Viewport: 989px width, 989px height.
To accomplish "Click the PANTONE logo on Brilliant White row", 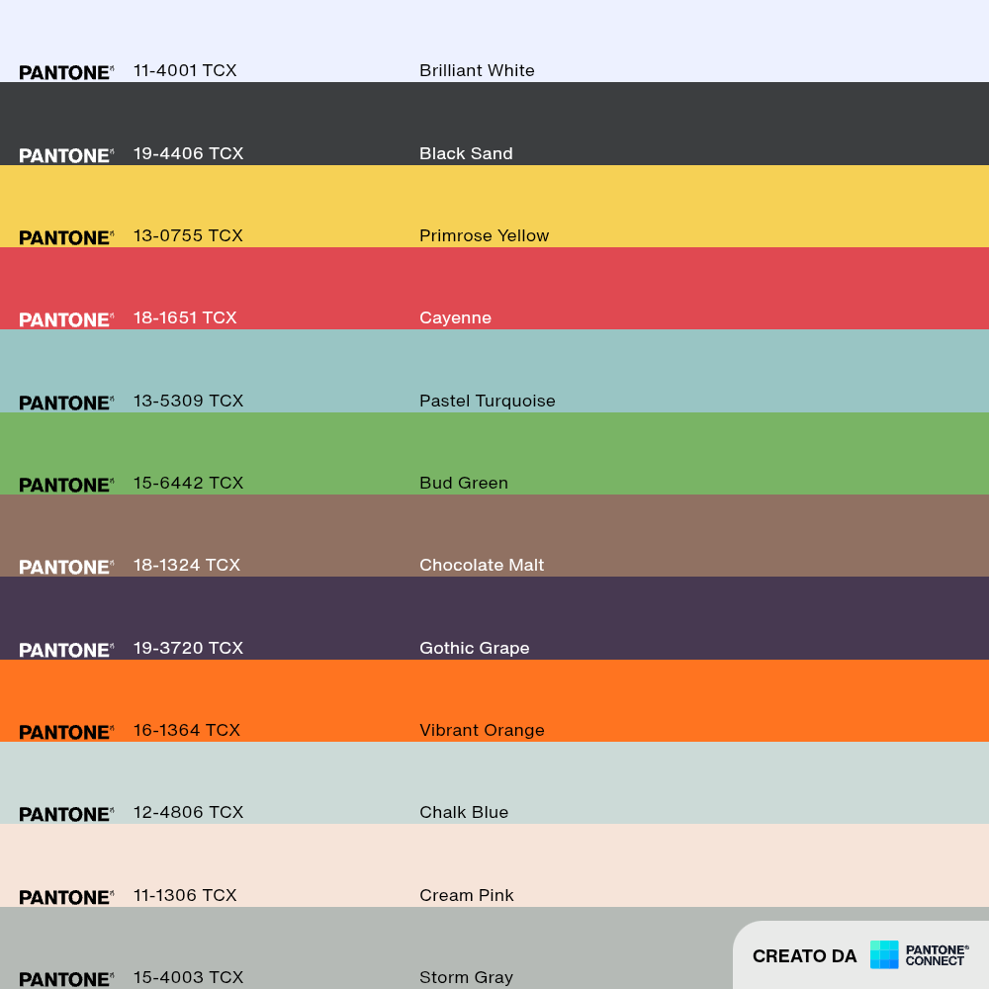I will pyautogui.click(x=66, y=72).
